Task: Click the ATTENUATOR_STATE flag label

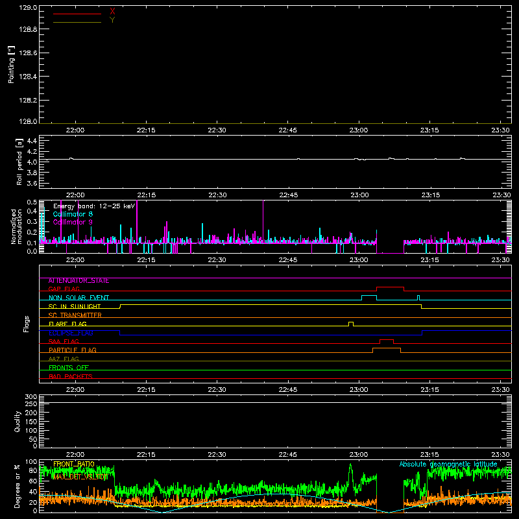Action: 78,281
